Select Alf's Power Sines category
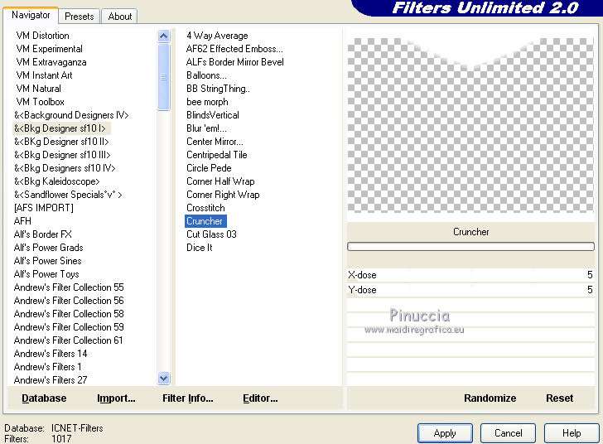Screen dimensions: 603x444 (x=48, y=261)
